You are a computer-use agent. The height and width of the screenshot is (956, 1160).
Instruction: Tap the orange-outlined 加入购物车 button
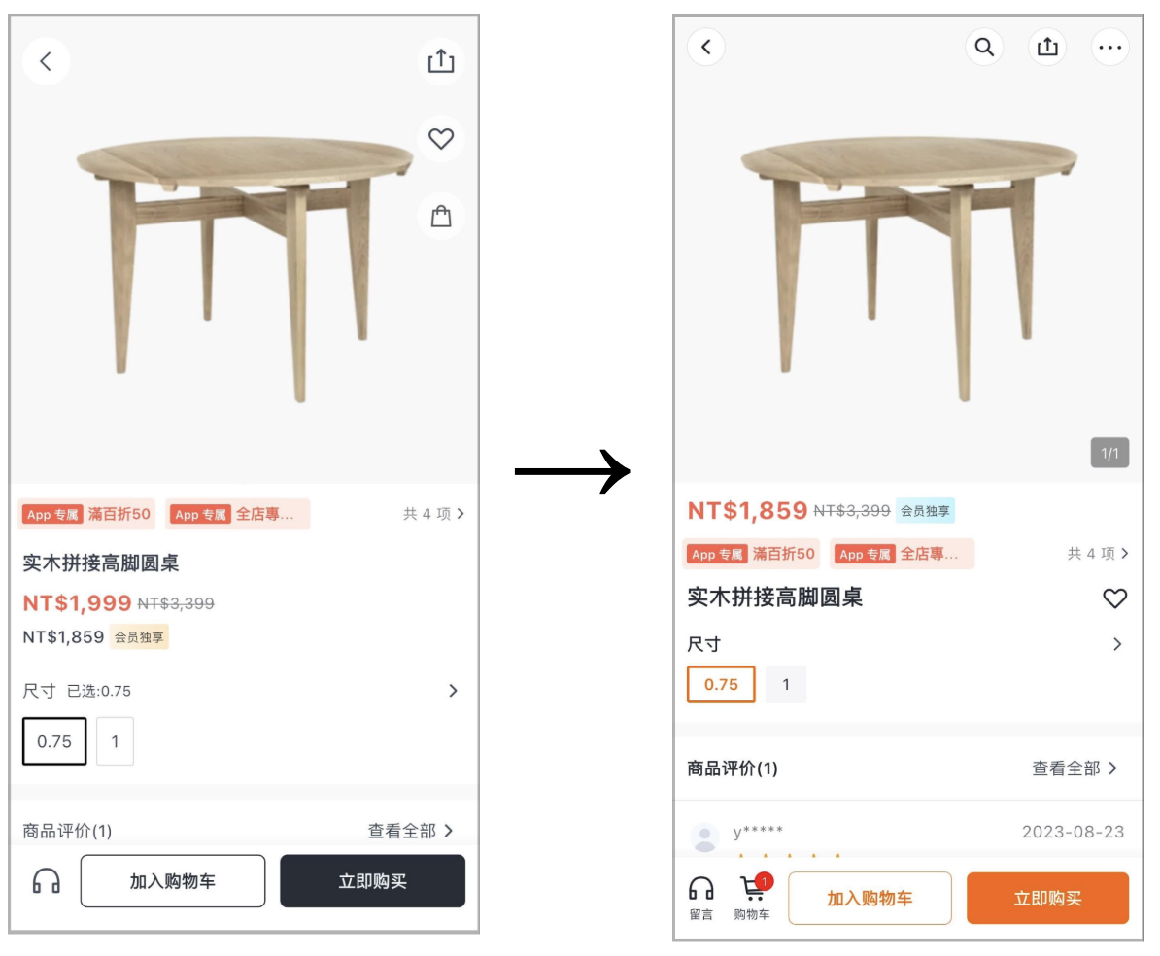(870, 899)
